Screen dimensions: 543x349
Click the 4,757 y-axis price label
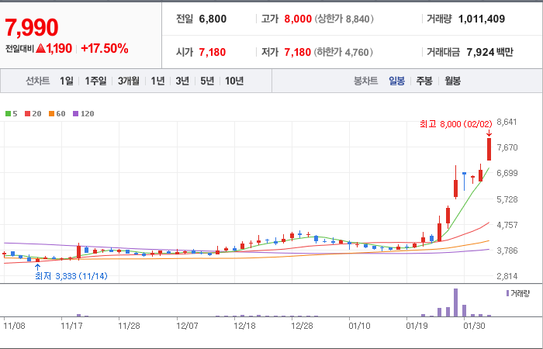(507, 225)
